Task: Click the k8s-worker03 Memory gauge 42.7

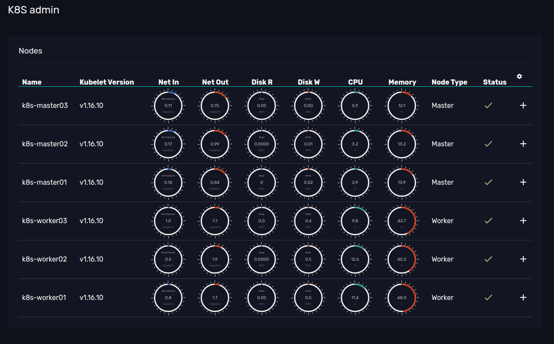Action: pyautogui.click(x=402, y=221)
